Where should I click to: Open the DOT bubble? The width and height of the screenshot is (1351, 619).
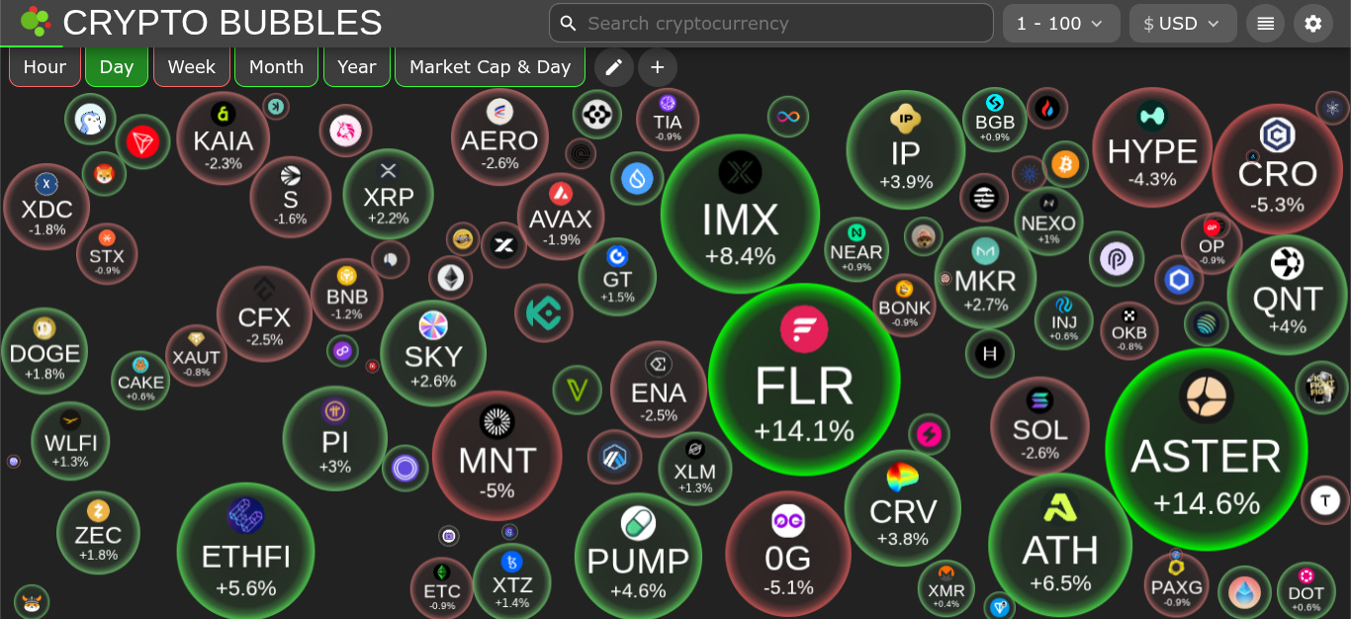[1306, 591]
